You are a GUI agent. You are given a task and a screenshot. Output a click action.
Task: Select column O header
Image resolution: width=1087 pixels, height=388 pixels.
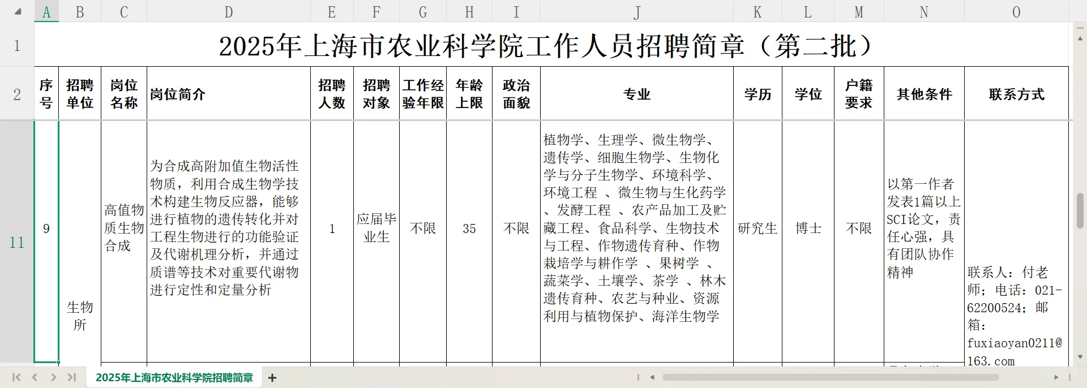coord(1016,12)
